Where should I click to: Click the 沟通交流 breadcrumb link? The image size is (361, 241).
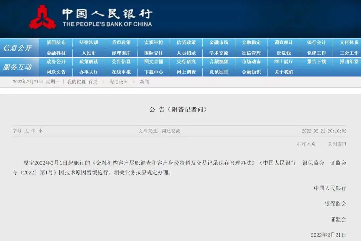pyautogui.click(x=118, y=82)
